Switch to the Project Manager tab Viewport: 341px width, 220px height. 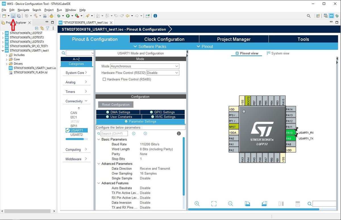234,39
